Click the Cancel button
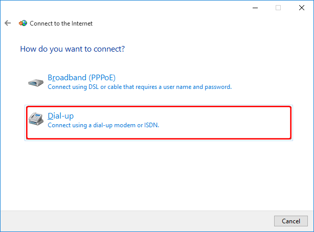The height and width of the screenshot is (232, 314). [291, 221]
